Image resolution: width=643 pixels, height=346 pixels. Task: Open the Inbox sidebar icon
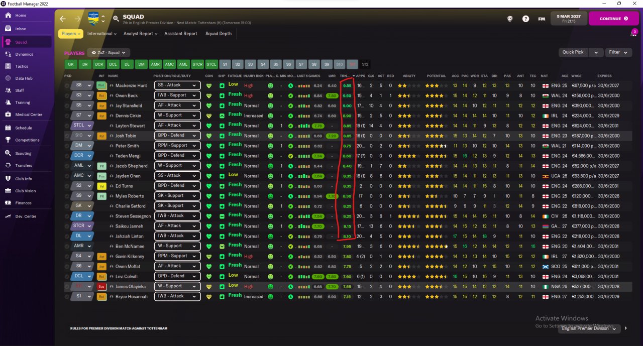coord(8,29)
